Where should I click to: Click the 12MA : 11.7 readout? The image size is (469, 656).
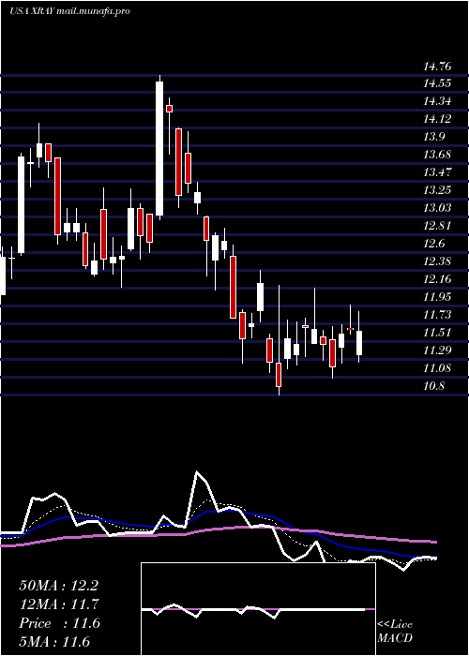point(58,604)
